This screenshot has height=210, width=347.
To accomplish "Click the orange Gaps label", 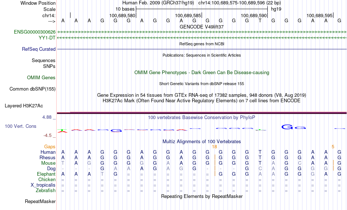I will [x=50, y=146].
